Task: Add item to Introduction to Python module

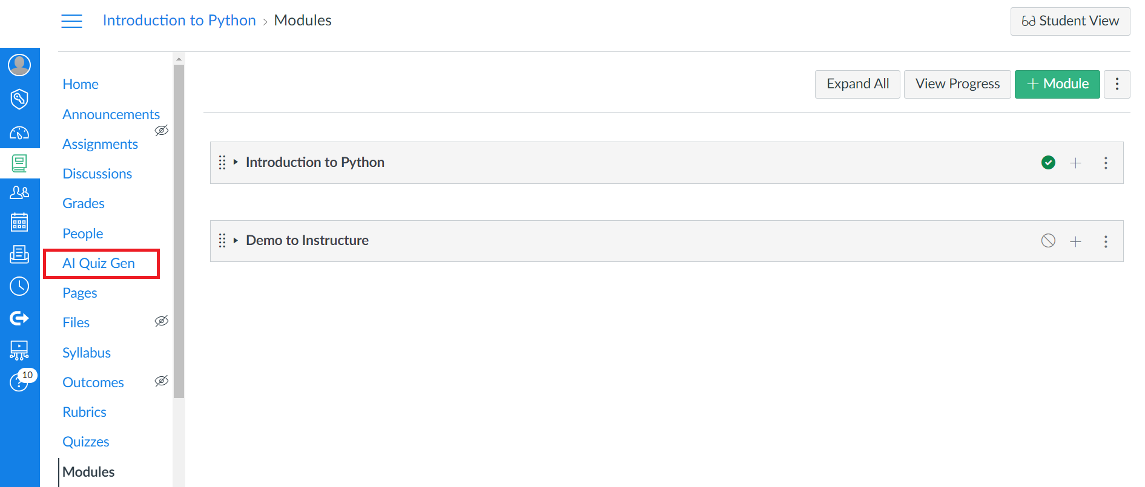Action: pos(1075,163)
